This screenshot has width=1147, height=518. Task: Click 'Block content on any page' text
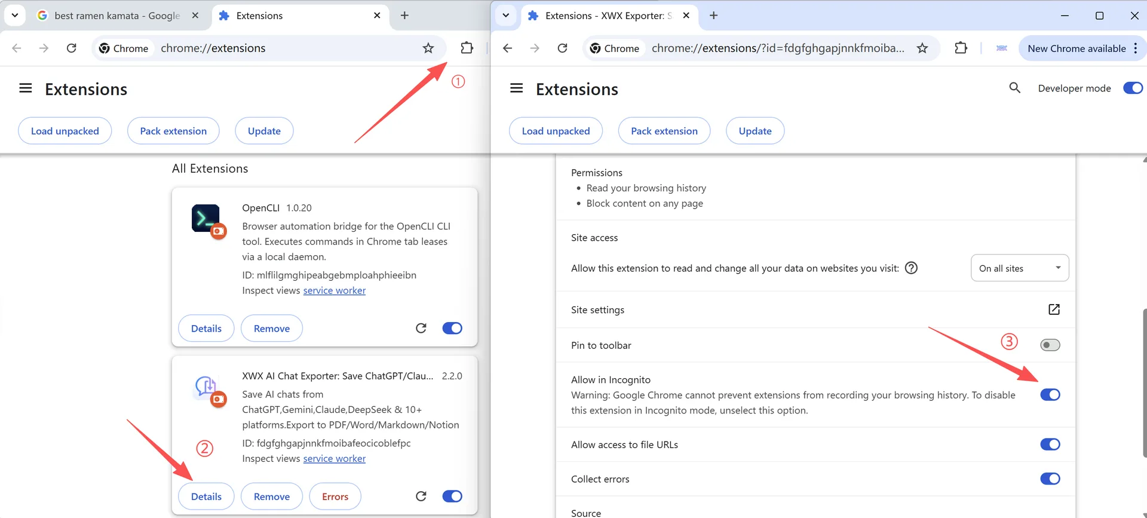(x=645, y=203)
